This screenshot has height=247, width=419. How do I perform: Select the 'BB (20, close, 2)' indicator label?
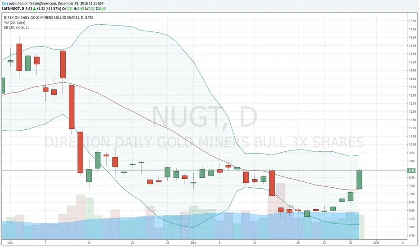(x=16, y=27)
